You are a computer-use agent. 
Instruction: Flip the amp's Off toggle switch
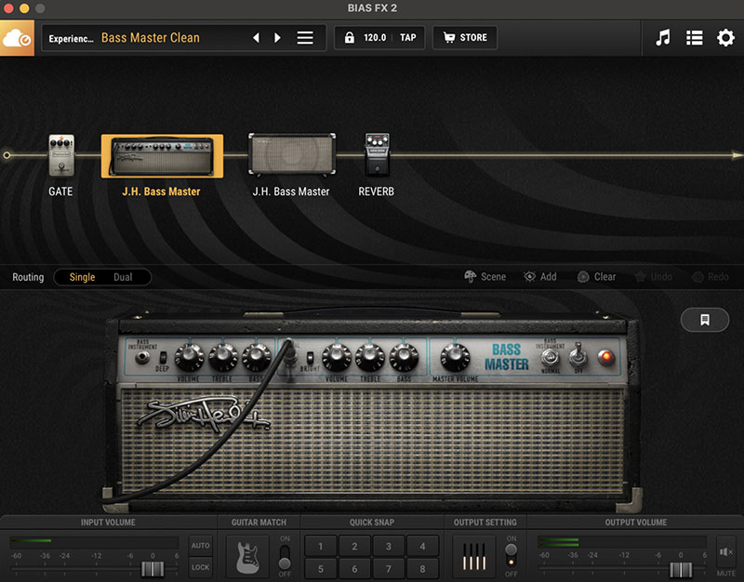(578, 354)
